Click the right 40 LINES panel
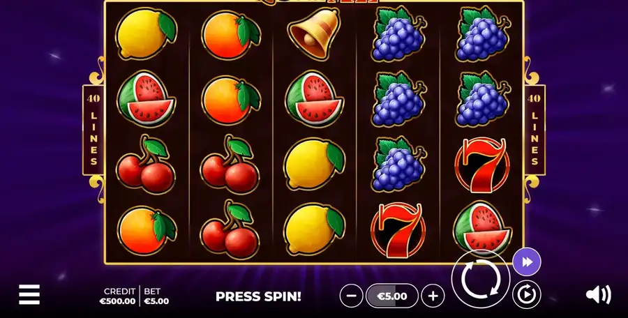The height and width of the screenshot is (318, 628). pos(534,130)
